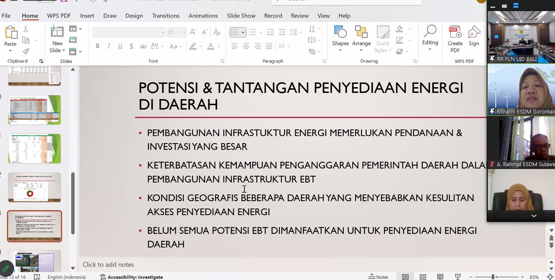Expand the Editing dropdown
This screenshot has width=555, height=280.
(430, 49)
